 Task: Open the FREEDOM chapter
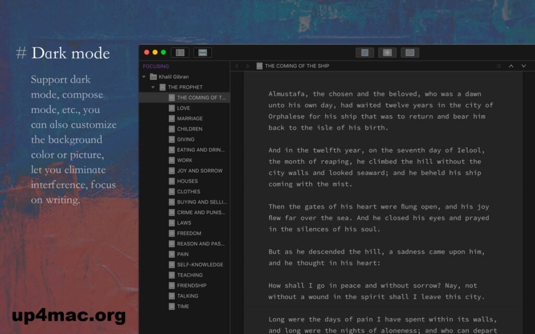pos(189,233)
